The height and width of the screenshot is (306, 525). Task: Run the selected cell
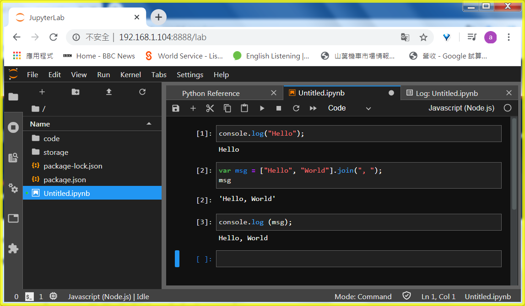coord(261,108)
